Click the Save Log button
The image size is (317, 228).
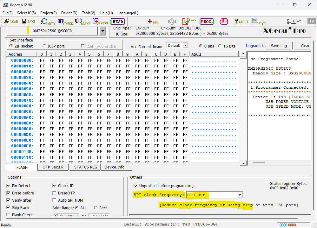click(x=279, y=46)
